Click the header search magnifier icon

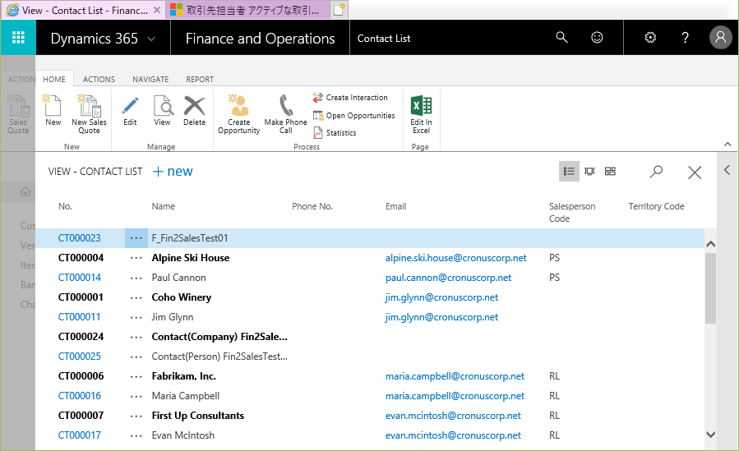click(561, 37)
